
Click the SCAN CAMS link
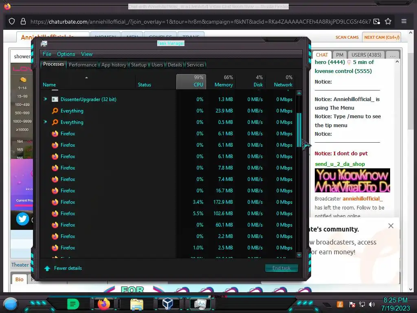pyautogui.click(x=347, y=37)
